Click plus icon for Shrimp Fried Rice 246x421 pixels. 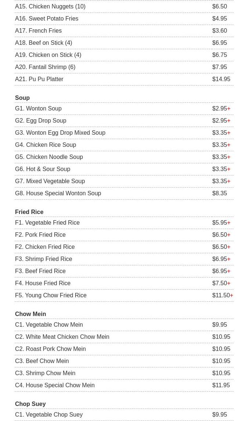[229, 259]
